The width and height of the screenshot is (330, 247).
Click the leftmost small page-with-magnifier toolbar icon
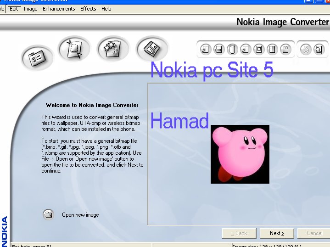[x=206, y=50]
